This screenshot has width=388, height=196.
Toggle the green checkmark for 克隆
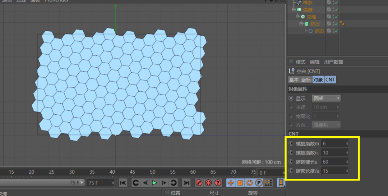tap(337, 17)
